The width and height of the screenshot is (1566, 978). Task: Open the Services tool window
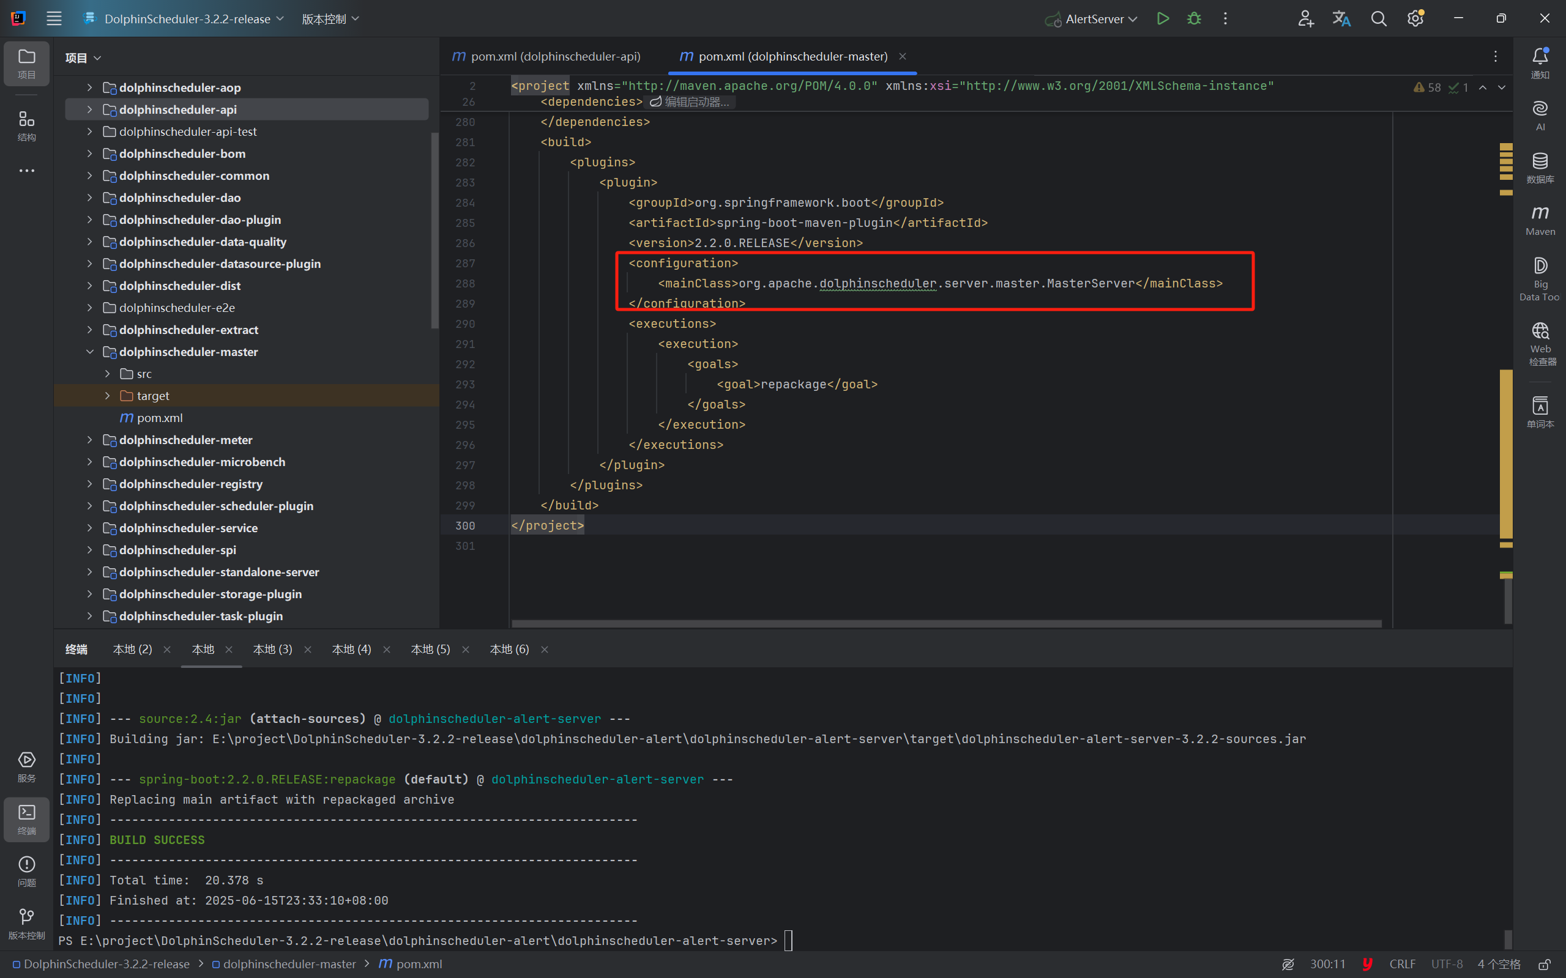(x=26, y=766)
